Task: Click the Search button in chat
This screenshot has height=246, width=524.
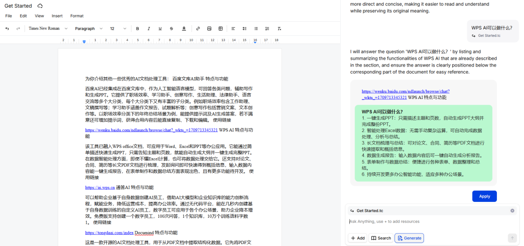Action: pyautogui.click(x=381, y=238)
